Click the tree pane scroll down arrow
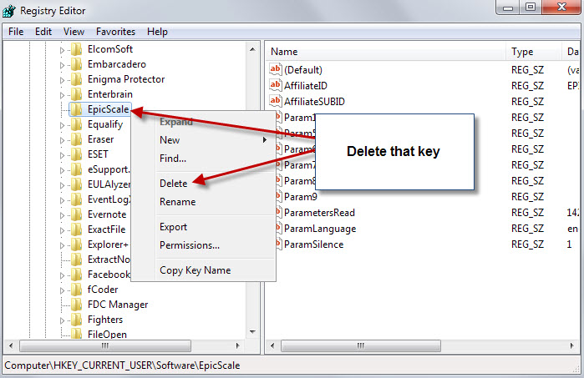 click(252, 332)
